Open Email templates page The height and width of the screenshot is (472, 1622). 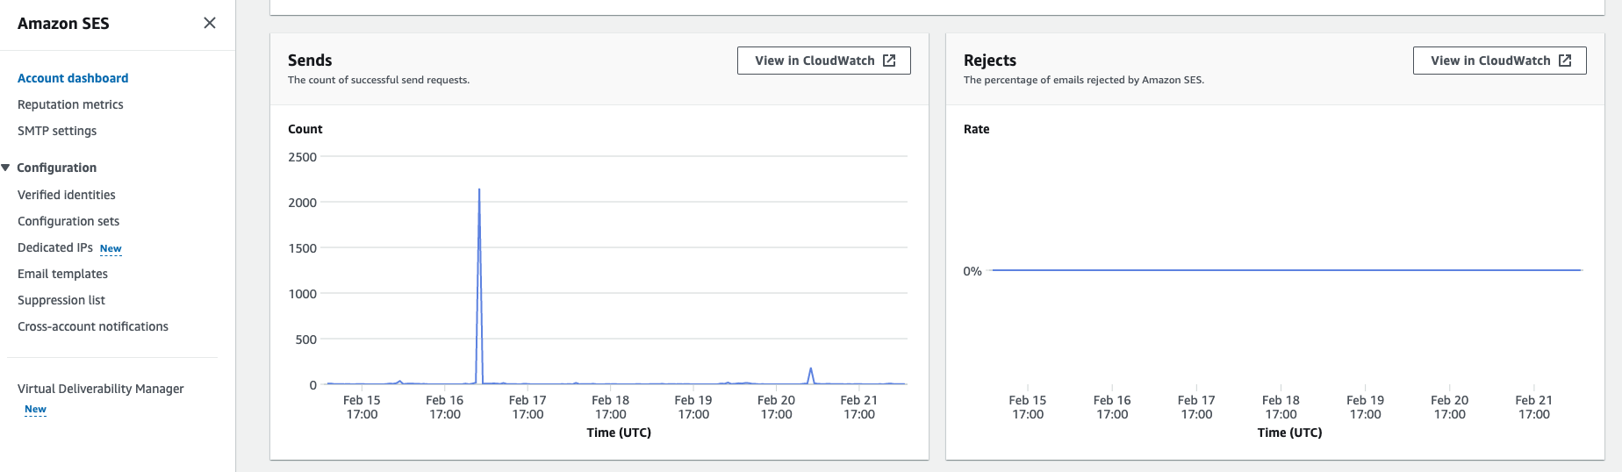pos(62,274)
